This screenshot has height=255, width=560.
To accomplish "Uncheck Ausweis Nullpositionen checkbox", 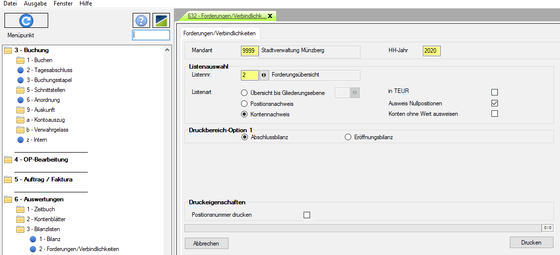I will pos(494,103).
